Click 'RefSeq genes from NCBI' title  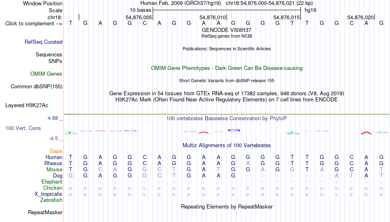227,36
